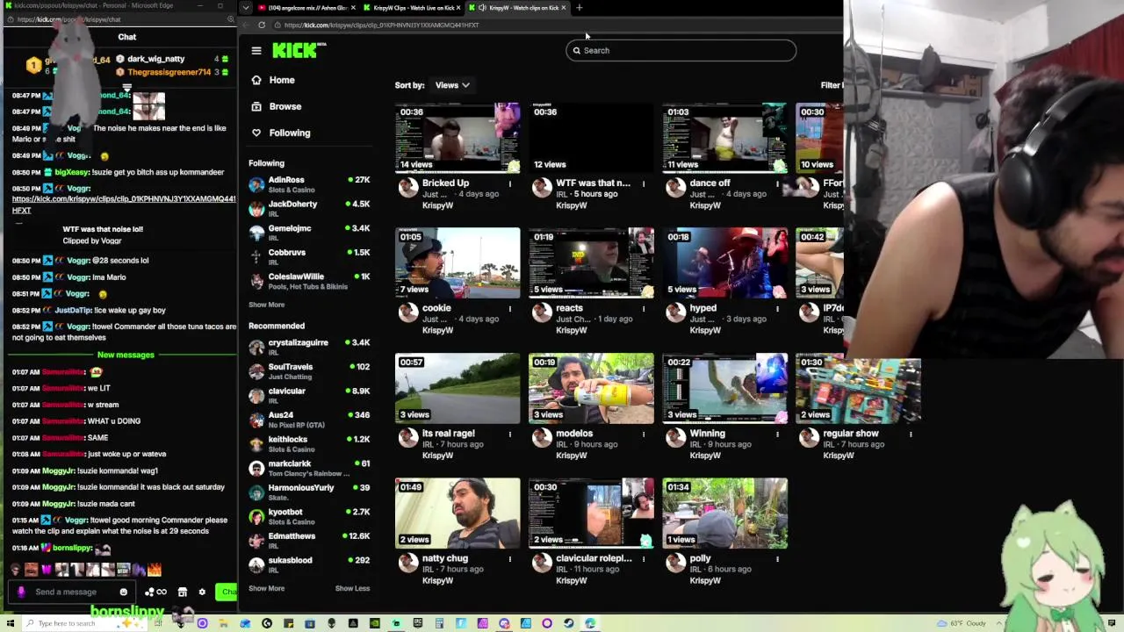Collapse Recommended with Show Less
Screen dimensions: 1124x632
[352, 588]
